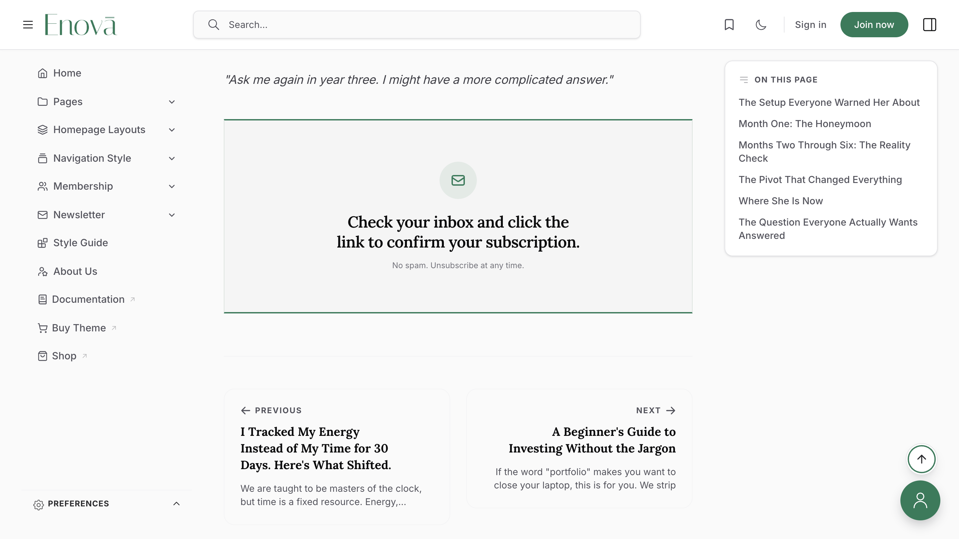Viewport: 959px width, 539px height.
Task: Click the Style Guide icon
Action: click(42, 243)
